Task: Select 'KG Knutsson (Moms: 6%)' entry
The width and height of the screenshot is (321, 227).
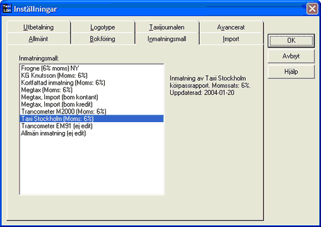Action: 92,75
